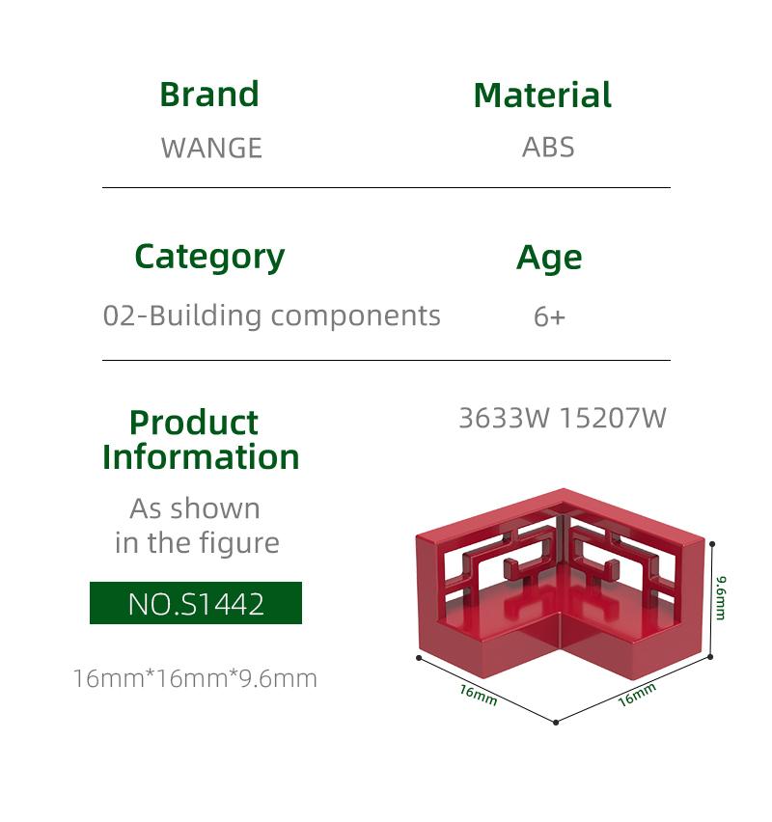
Task: Click the 6+ age value
Action: (x=549, y=316)
